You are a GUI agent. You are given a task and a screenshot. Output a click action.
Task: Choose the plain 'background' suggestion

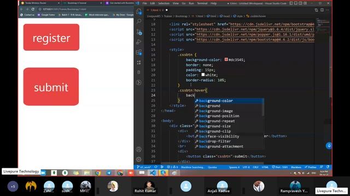229,106
